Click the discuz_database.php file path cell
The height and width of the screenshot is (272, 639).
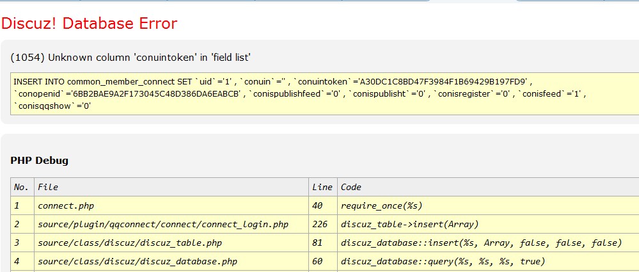coord(138,261)
